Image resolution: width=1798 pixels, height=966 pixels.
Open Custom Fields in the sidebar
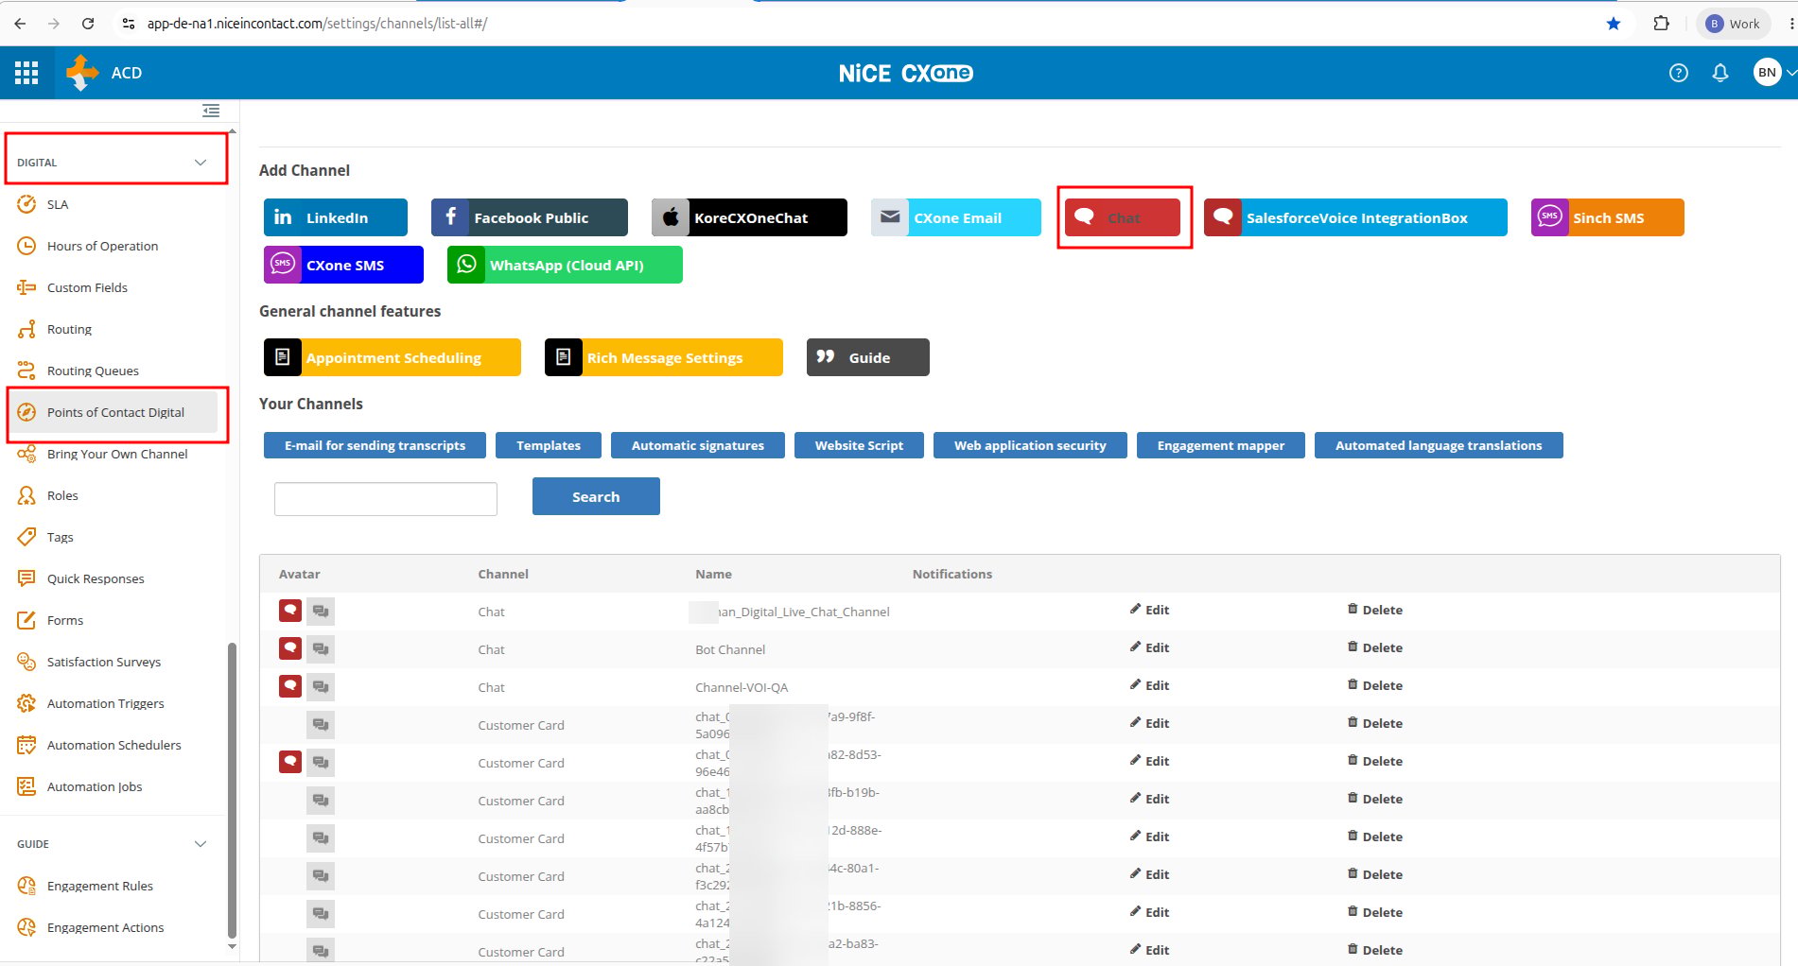[x=87, y=287]
